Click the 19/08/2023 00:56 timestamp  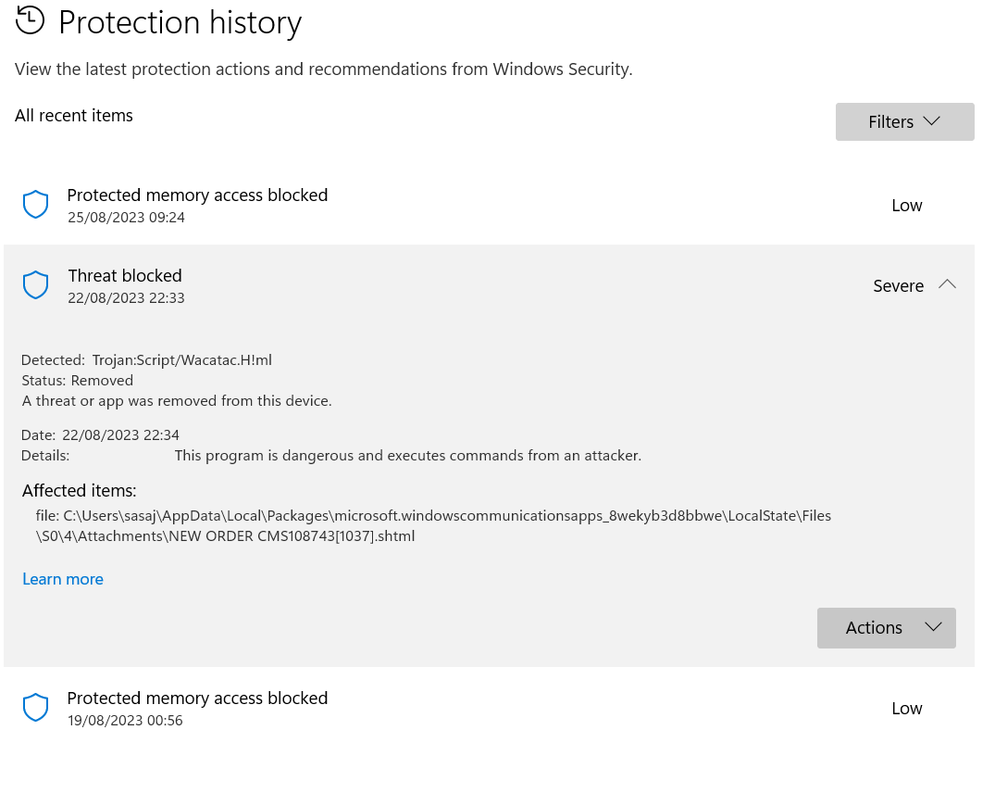125,721
